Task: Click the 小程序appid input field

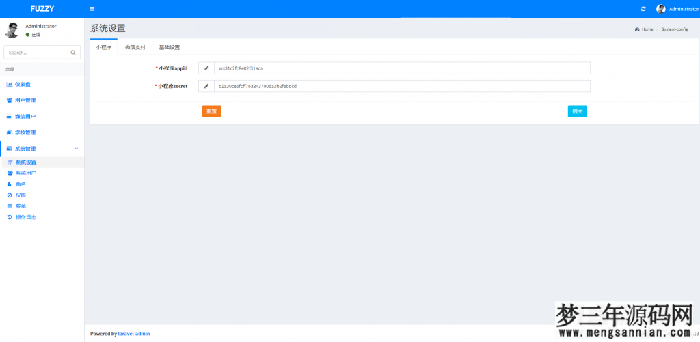Action: (x=402, y=68)
